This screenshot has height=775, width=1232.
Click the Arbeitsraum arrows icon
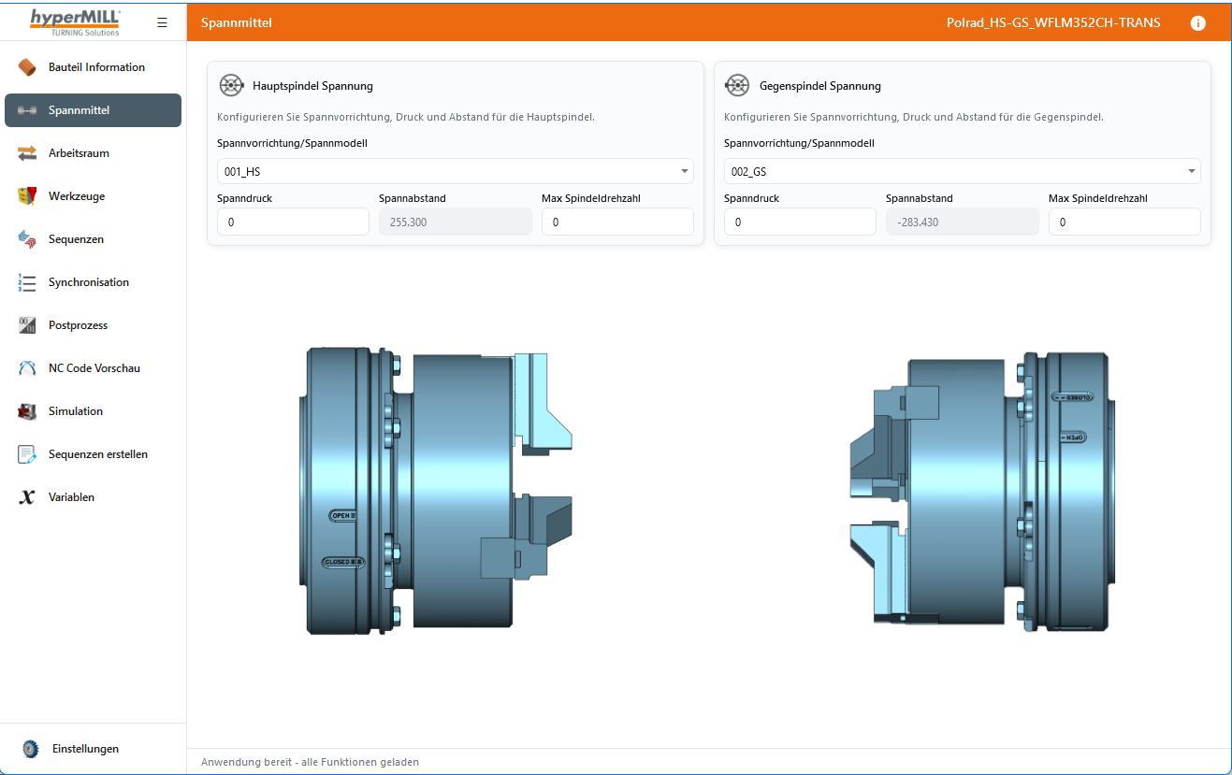pyautogui.click(x=27, y=153)
